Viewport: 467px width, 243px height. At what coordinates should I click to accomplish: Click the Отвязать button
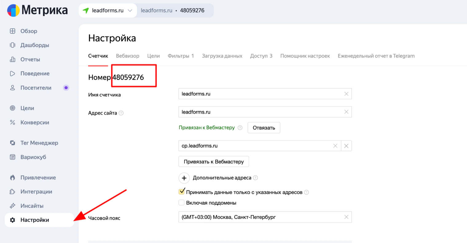click(x=264, y=128)
